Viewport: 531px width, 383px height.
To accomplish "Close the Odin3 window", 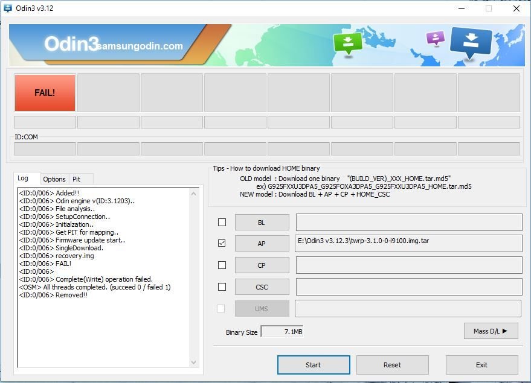I will pos(516,8).
